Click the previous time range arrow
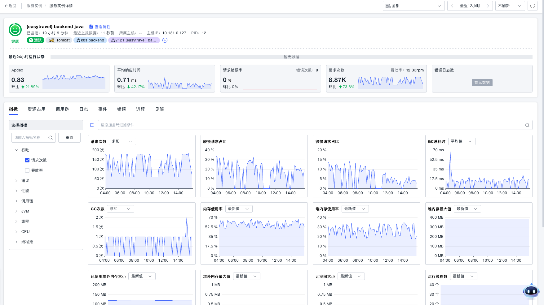The width and height of the screenshot is (544, 305). 452,6
